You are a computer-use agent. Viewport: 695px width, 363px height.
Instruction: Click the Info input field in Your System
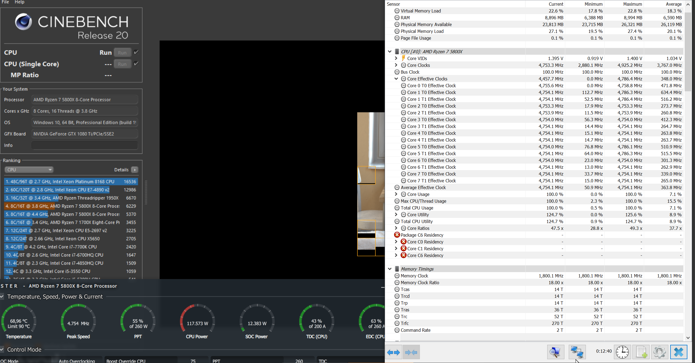coord(84,145)
